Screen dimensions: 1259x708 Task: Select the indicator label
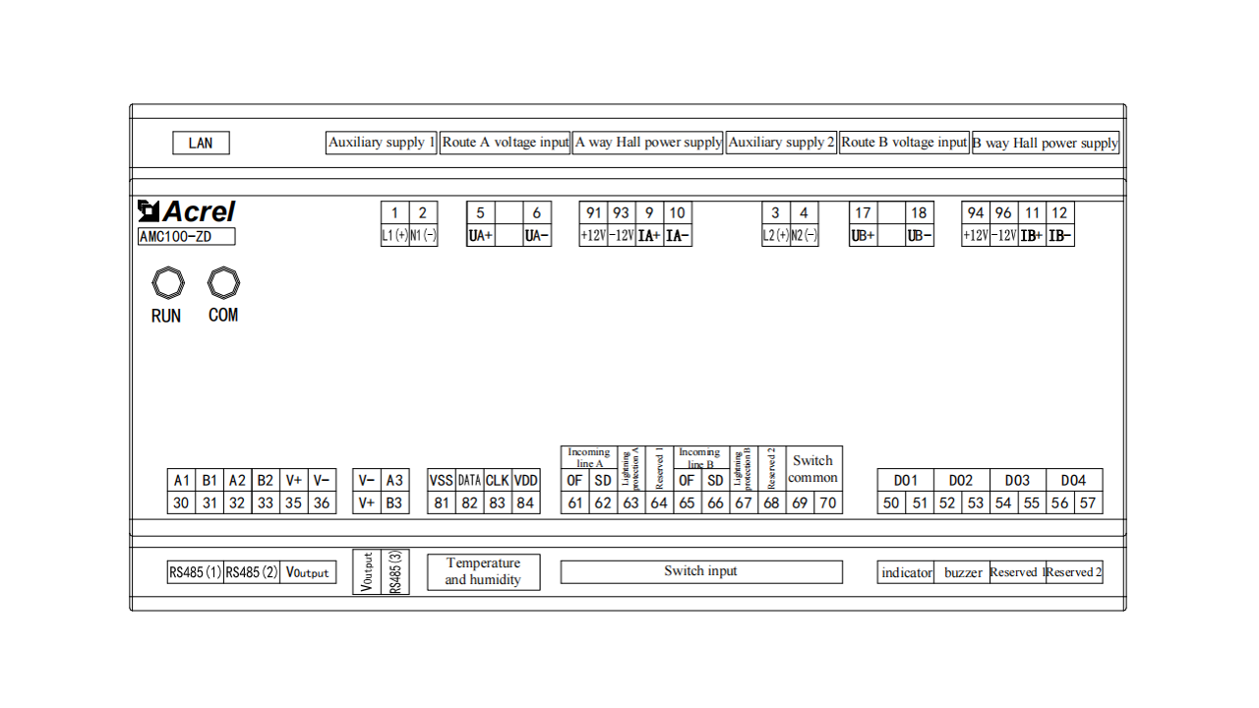(906, 572)
